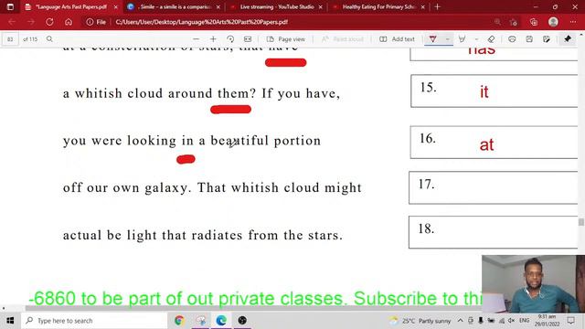Screen dimensions: 585x329
Task: Open the notification center
Action: (x=570, y=321)
